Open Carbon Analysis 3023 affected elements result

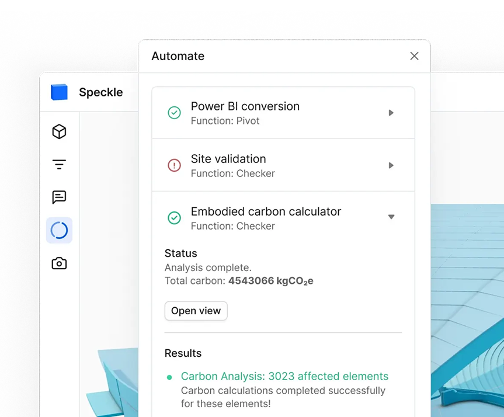tap(284, 377)
